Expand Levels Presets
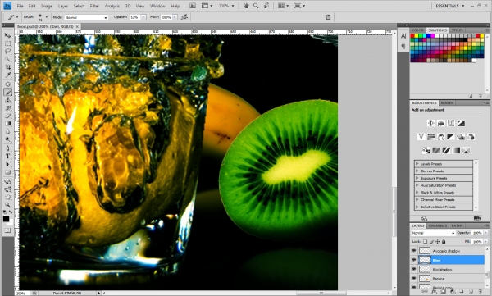The width and height of the screenshot is (492, 296). tap(417, 163)
